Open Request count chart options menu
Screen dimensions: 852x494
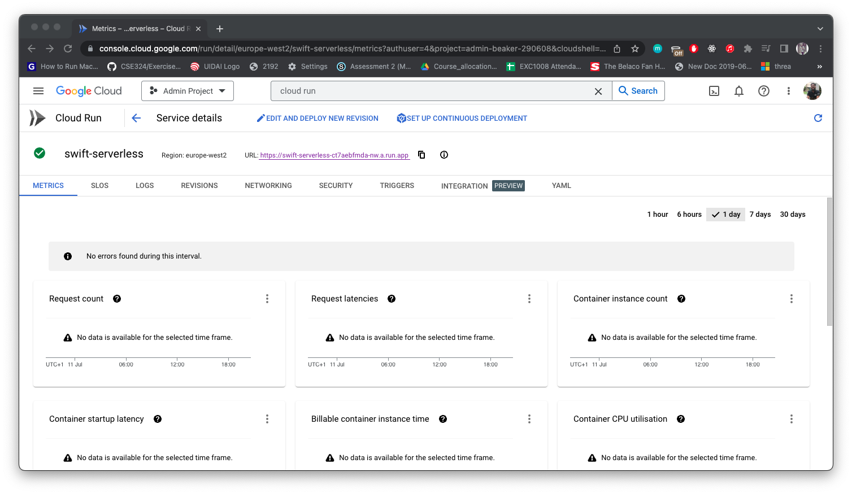(x=267, y=299)
